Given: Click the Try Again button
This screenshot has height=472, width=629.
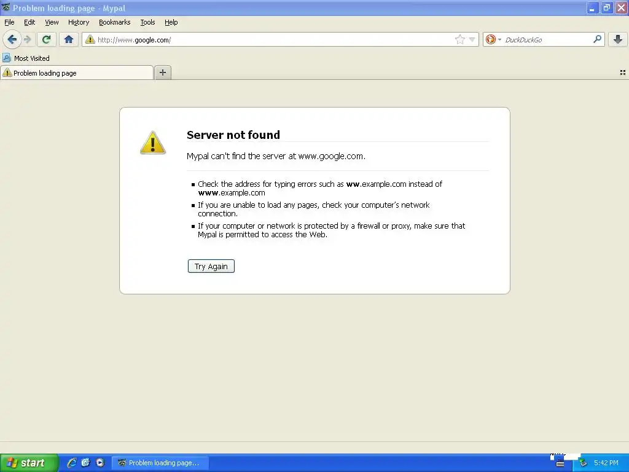Looking at the screenshot, I should [211, 266].
